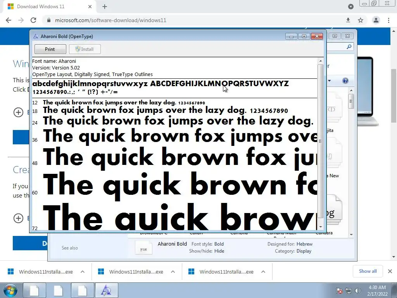
Task: Click the Fonts window help question icon
Action: click(x=345, y=81)
